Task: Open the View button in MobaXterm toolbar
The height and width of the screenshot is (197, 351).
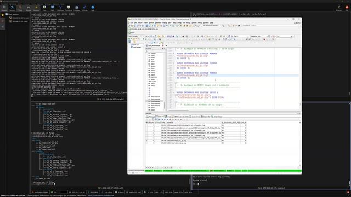Action: coord(44,8)
